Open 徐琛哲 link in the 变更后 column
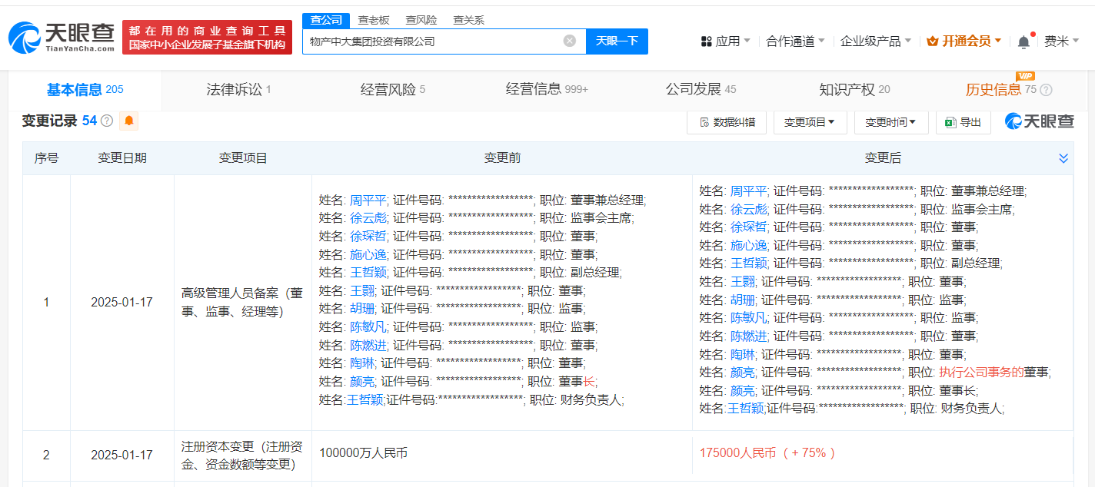The image size is (1095, 487). tap(749, 227)
